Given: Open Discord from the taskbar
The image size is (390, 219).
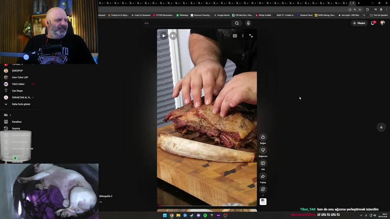Looking at the screenshot, I should point(198,215).
